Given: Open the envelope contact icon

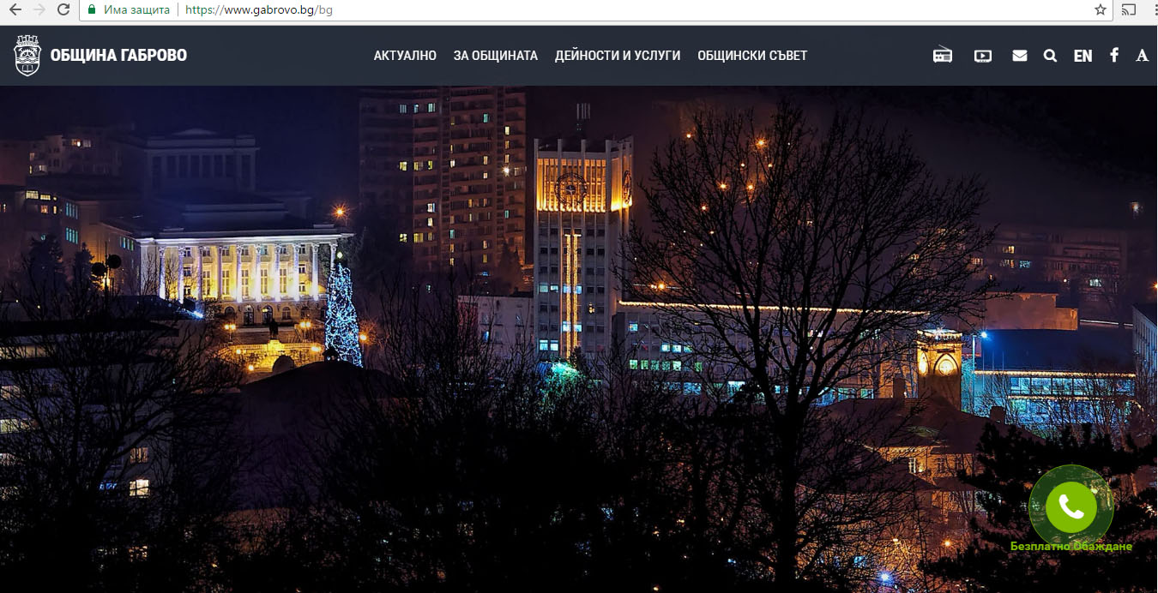Looking at the screenshot, I should [x=1019, y=56].
